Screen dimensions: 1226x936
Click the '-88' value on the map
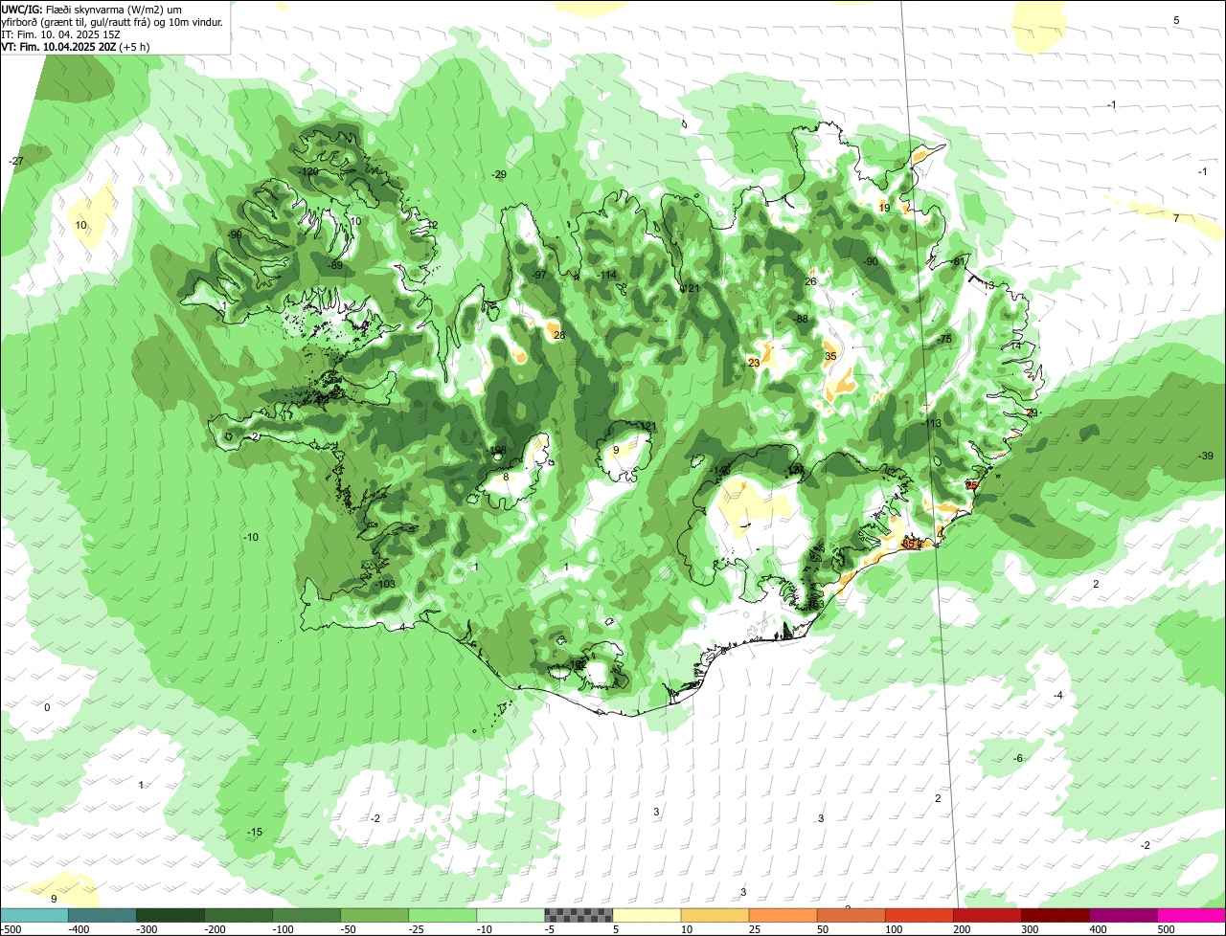[801, 319]
